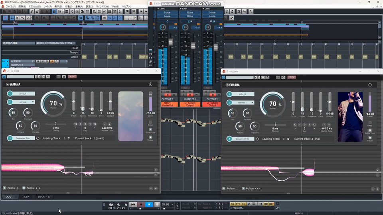Image resolution: width=383 pixels, height=215 pixels.
Task: Click the undo icon in main toolbar
Action: click(x=37, y=18)
